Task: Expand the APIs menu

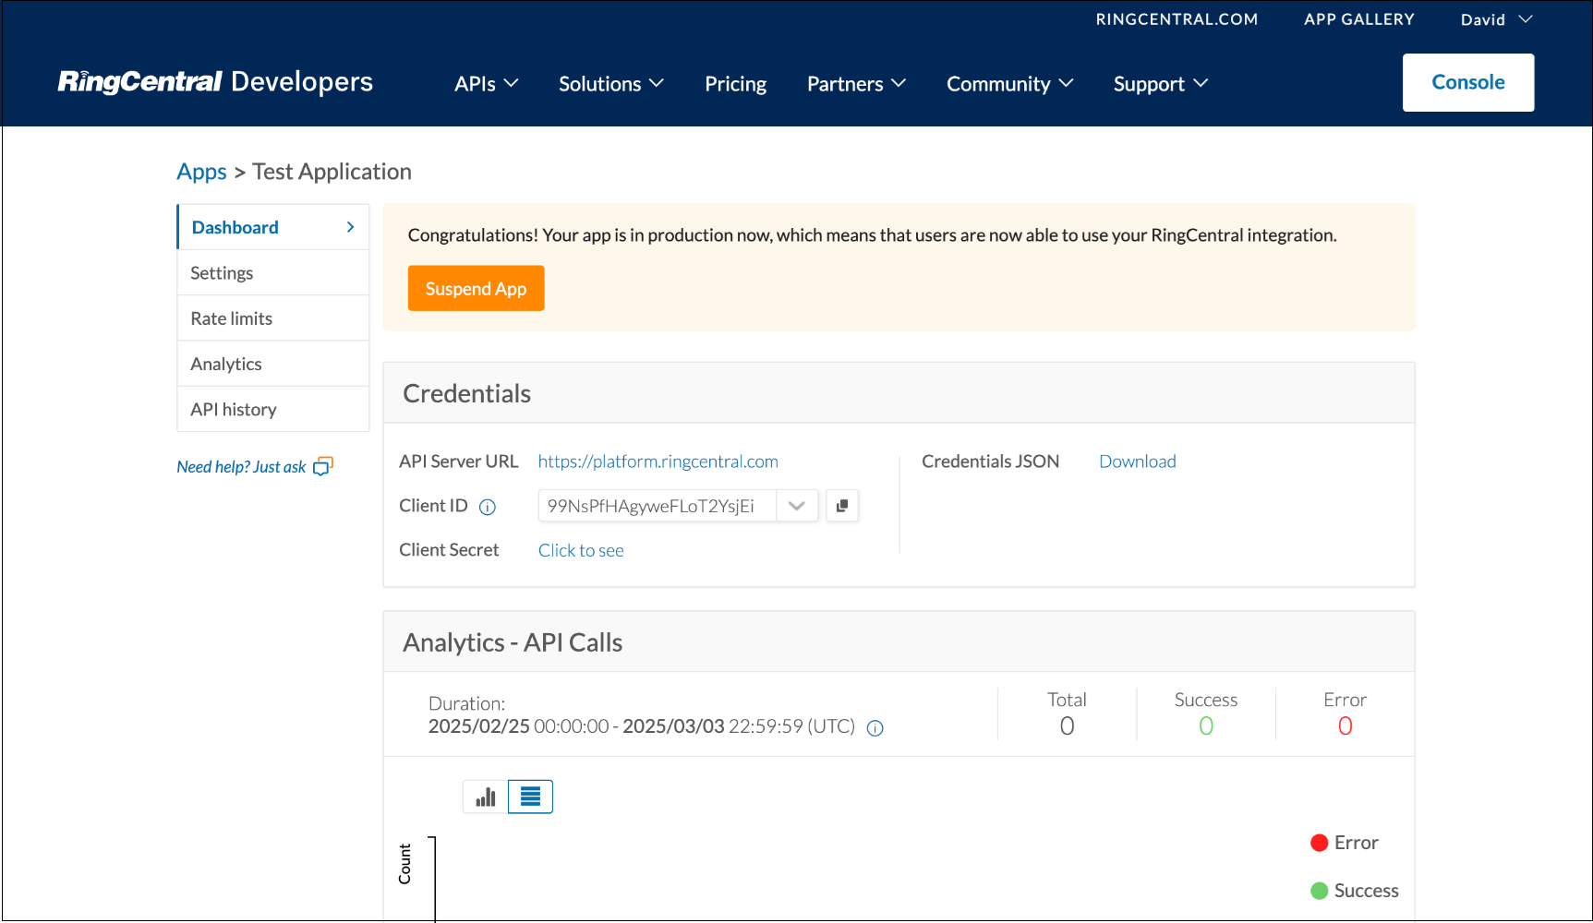Action: coord(487,84)
